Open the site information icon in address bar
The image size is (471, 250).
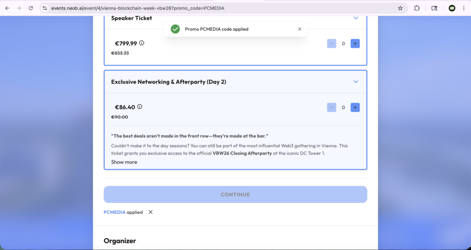coord(45,8)
